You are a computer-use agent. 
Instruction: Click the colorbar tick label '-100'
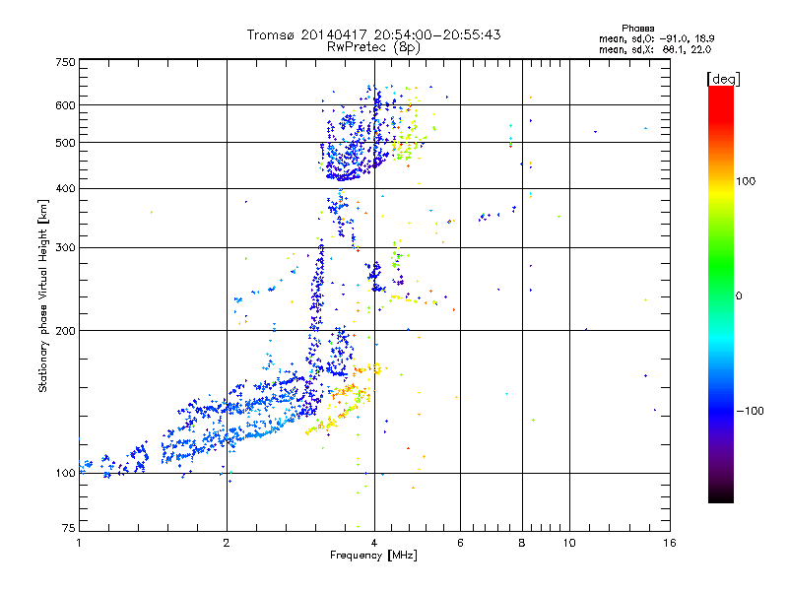(x=751, y=411)
